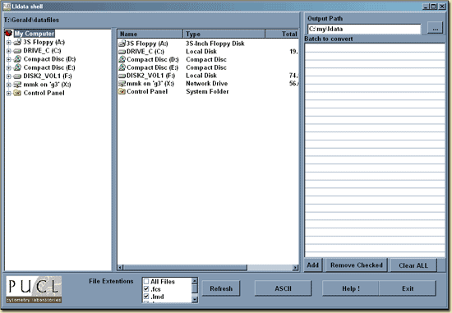
Task: Click the mmk on 'g3' network drive icon in list
Action: 122,84
